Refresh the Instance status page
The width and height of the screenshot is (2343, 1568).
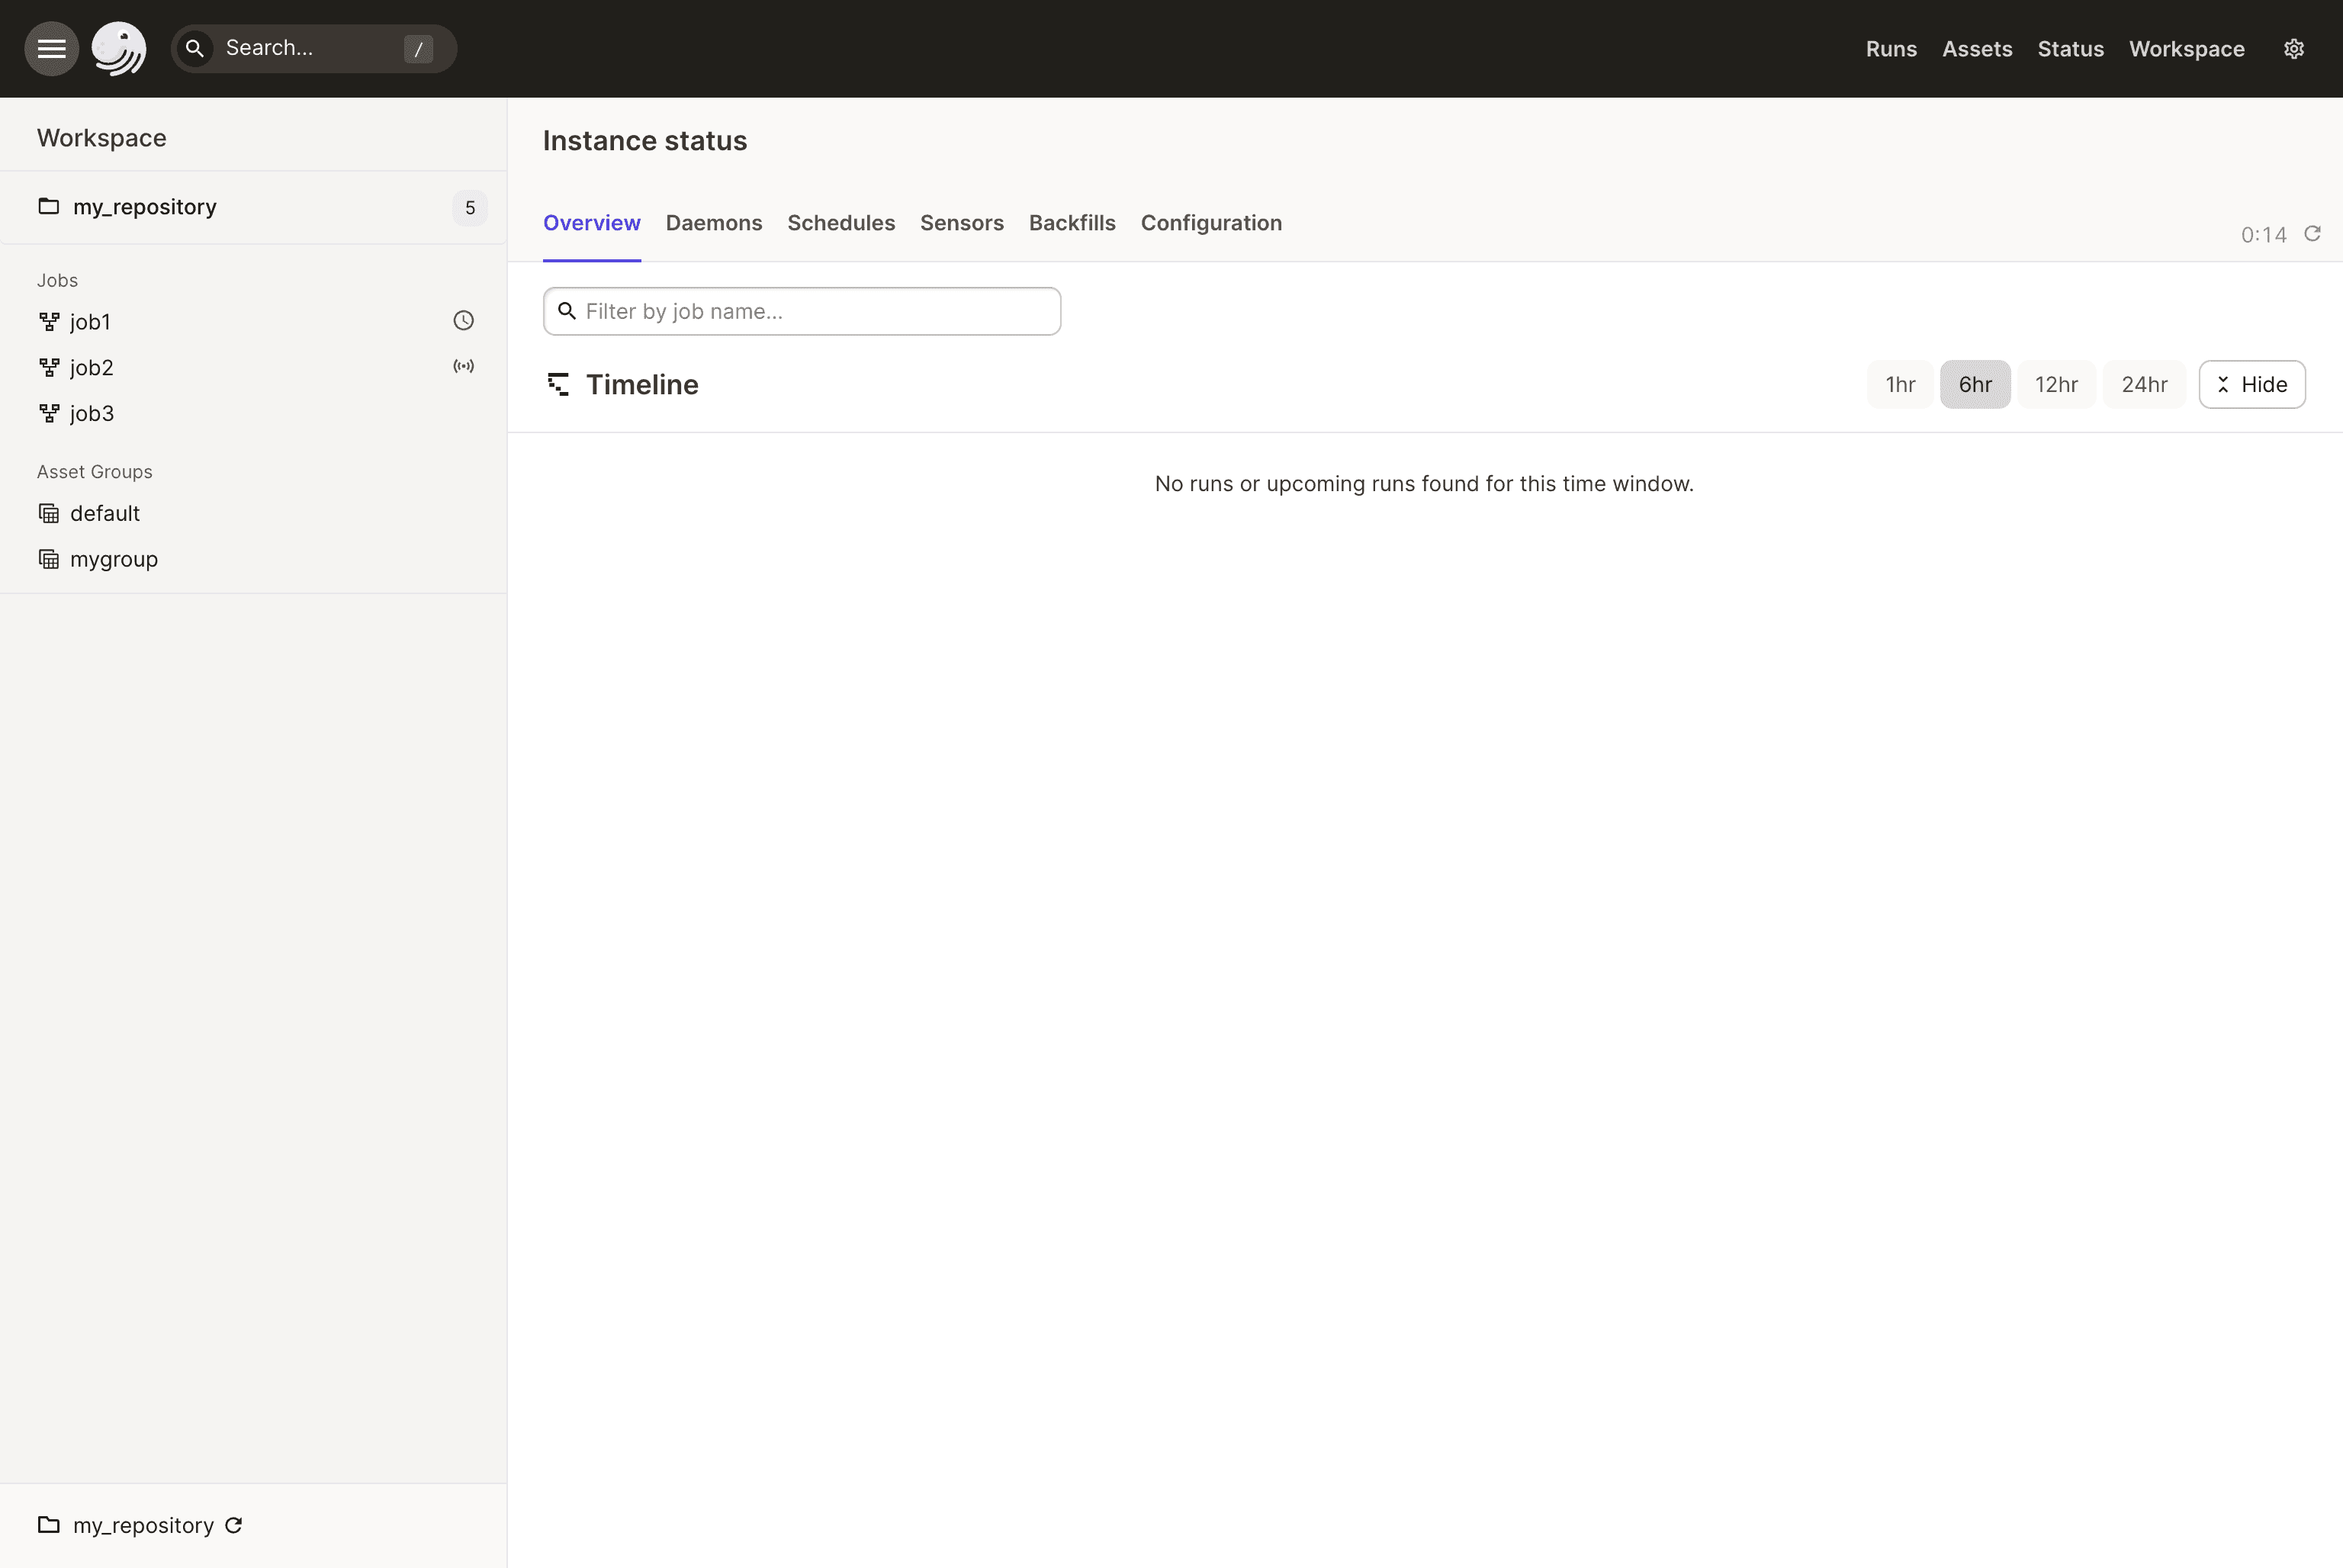(x=2313, y=234)
